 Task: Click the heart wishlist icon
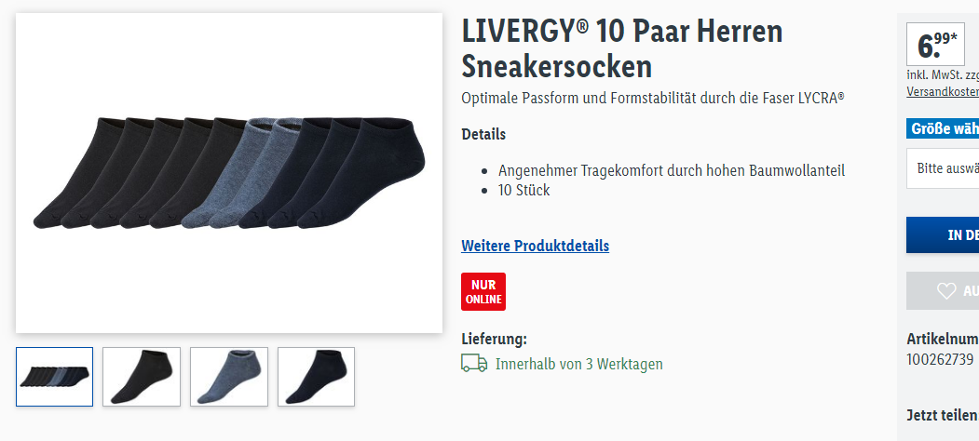[946, 290]
